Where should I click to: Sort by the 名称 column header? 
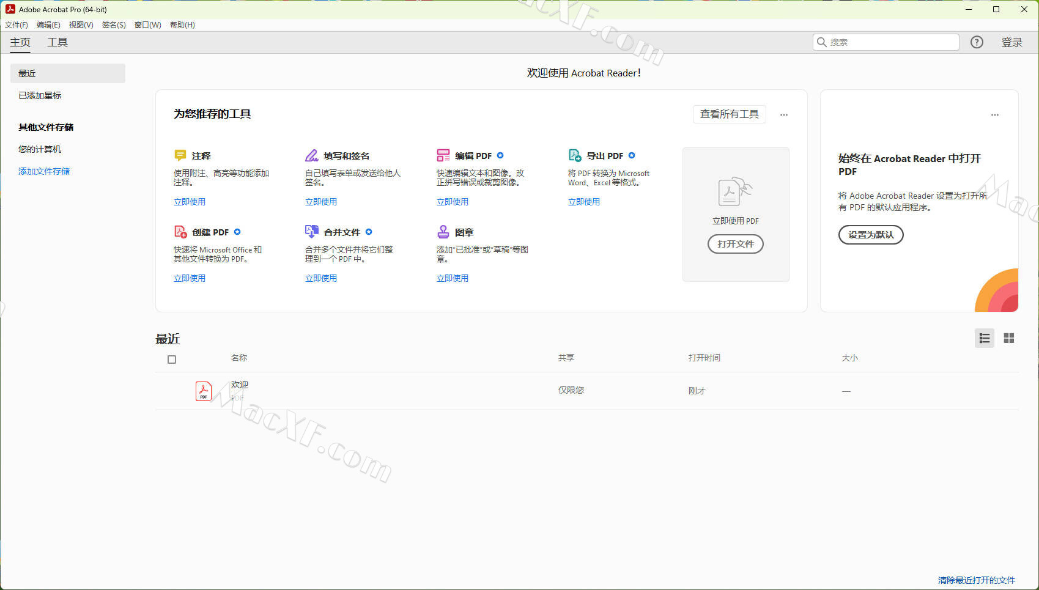[x=239, y=358]
